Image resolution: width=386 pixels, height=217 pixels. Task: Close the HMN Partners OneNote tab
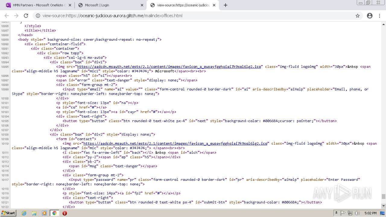(x=70, y=5)
